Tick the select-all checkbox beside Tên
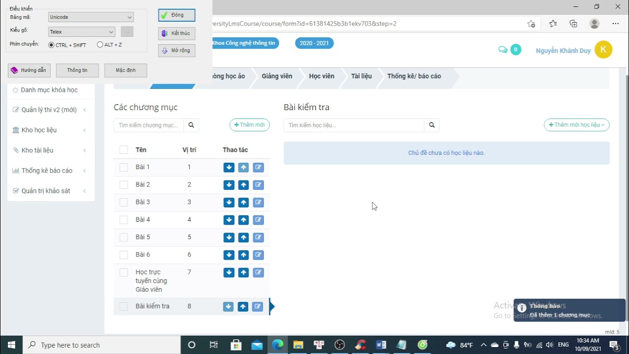The width and height of the screenshot is (629, 354). click(124, 150)
